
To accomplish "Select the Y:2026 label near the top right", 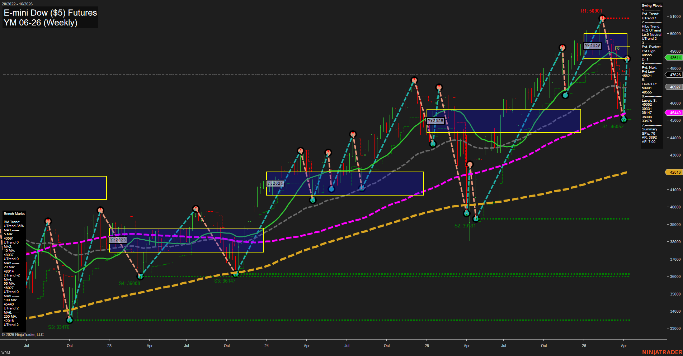I will [x=593, y=46].
